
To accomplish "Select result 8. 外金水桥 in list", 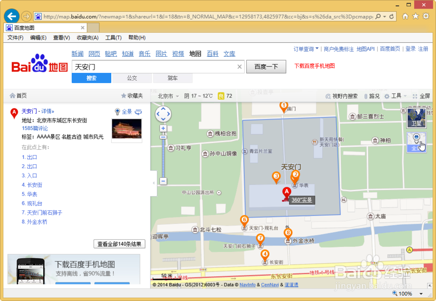I will 34,222.
